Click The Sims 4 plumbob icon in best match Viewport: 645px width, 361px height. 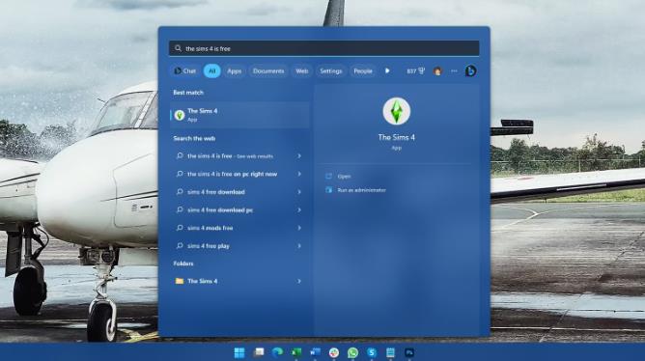[179, 115]
